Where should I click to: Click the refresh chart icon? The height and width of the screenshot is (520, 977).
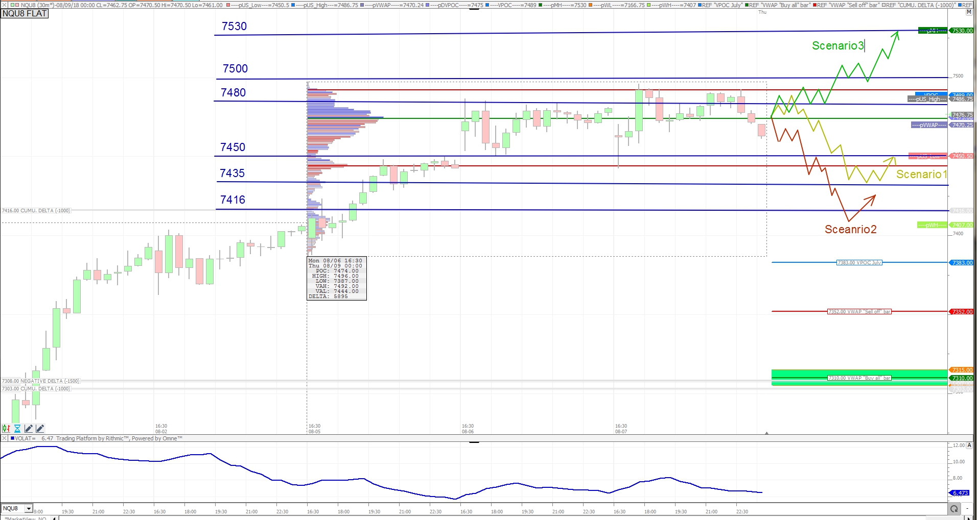click(x=953, y=509)
